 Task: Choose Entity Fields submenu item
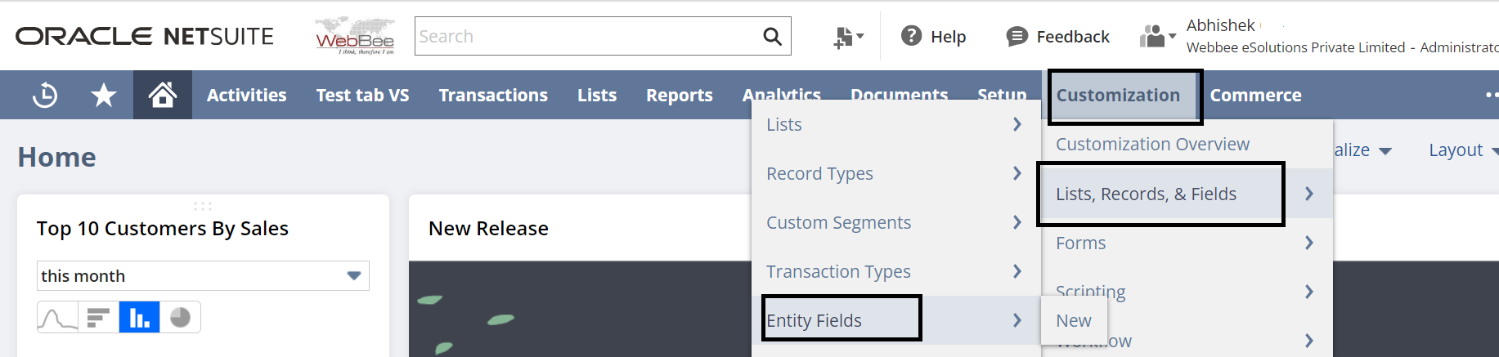coord(814,320)
